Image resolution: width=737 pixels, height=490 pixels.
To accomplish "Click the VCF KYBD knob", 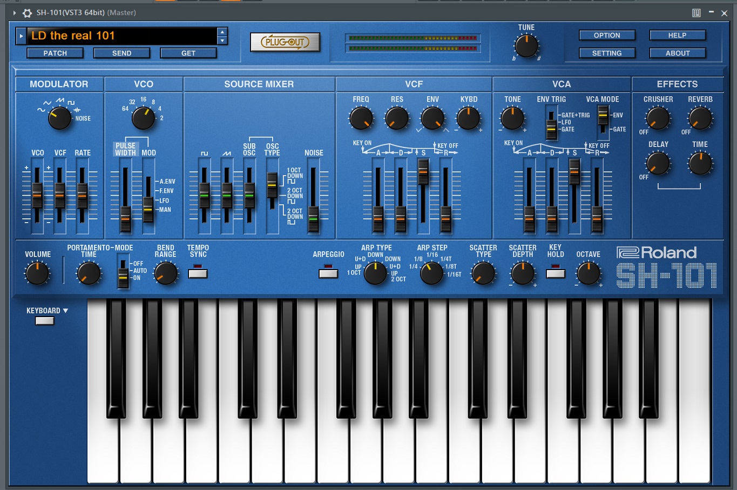I will tap(468, 118).
